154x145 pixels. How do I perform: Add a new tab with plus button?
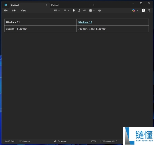[94, 5]
